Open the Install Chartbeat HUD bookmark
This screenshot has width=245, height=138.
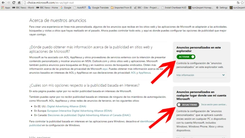coord(174,8)
